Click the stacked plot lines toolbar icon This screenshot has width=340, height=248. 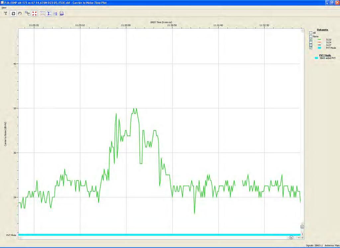pyautogui.click(x=42, y=13)
